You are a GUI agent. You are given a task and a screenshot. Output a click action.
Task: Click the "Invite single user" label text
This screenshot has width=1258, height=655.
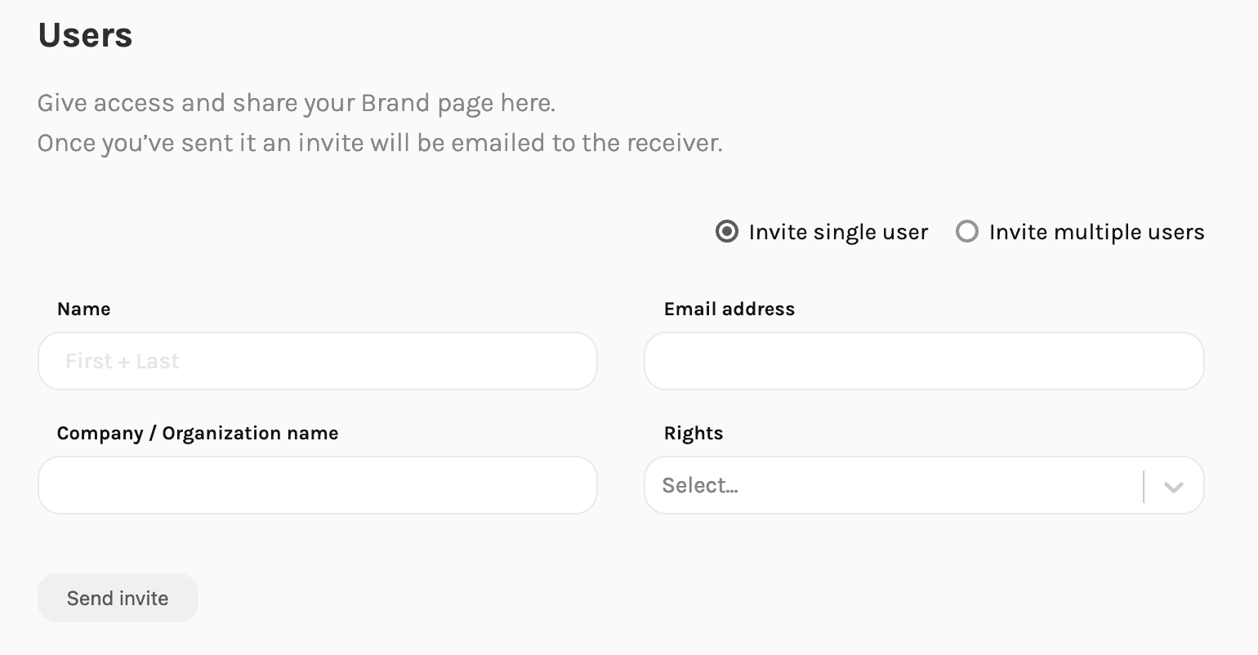(x=838, y=233)
